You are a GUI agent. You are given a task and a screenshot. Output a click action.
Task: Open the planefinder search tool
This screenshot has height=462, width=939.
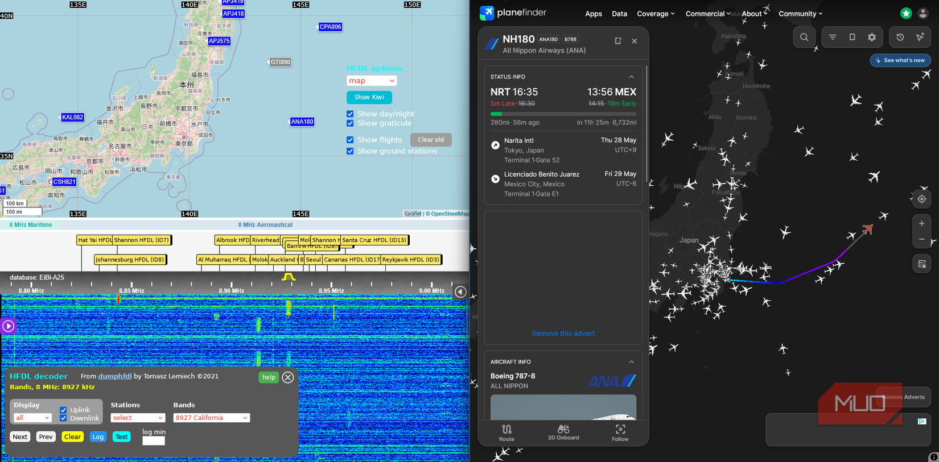click(804, 38)
